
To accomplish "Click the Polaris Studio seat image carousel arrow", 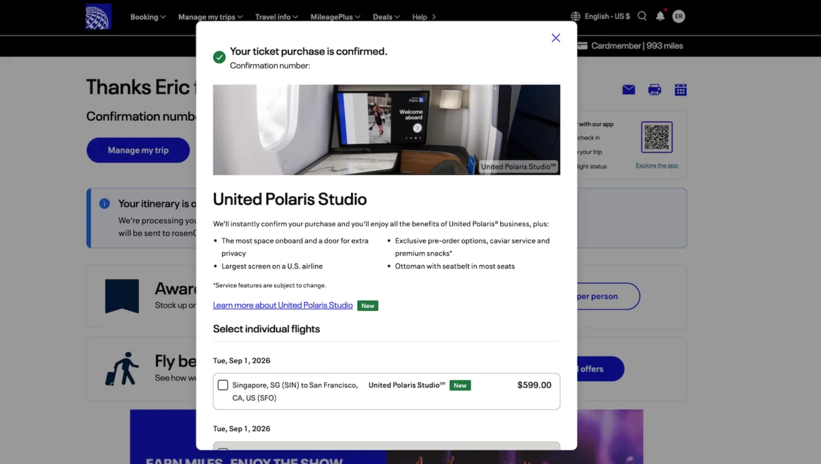I will pyautogui.click(x=417, y=128).
